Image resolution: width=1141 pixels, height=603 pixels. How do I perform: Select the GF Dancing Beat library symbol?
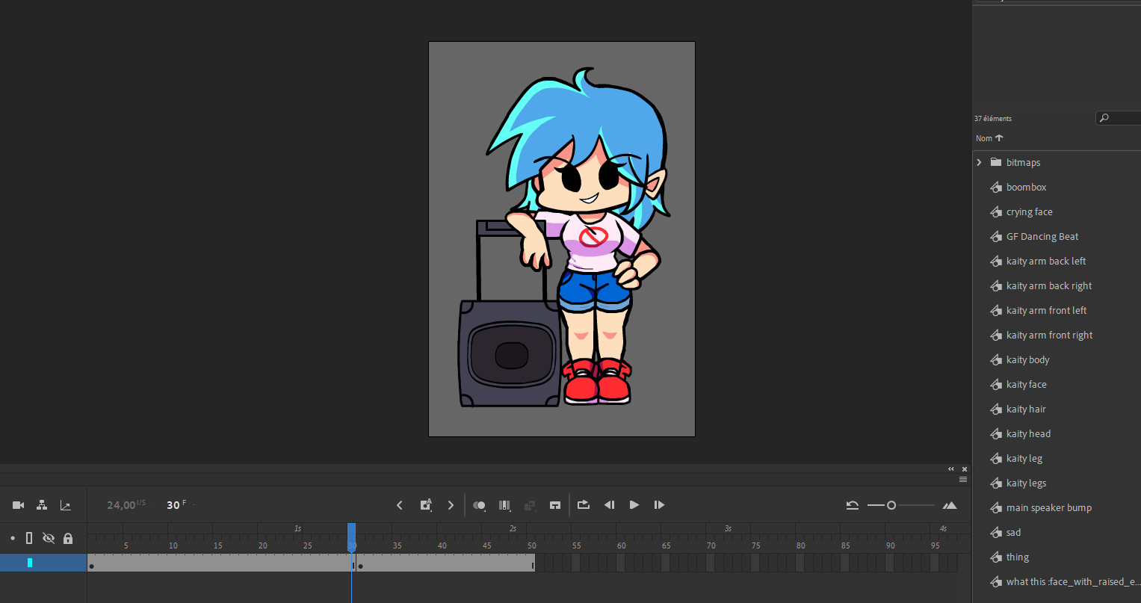(1042, 236)
